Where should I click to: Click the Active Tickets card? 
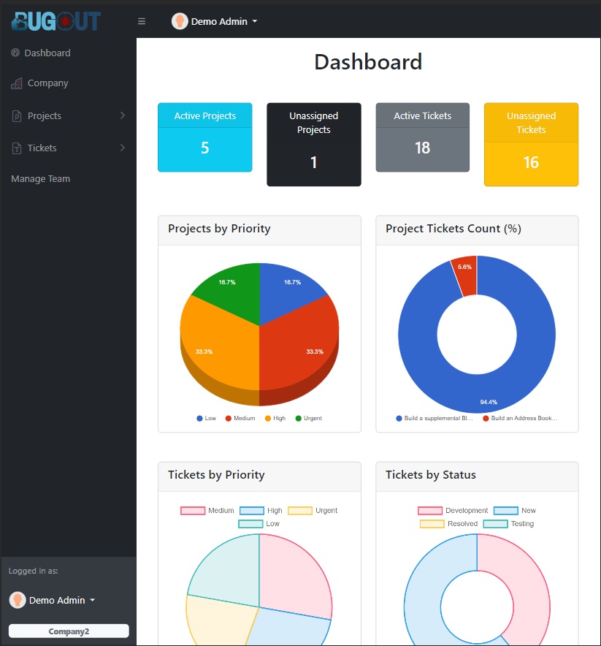pos(422,137)
